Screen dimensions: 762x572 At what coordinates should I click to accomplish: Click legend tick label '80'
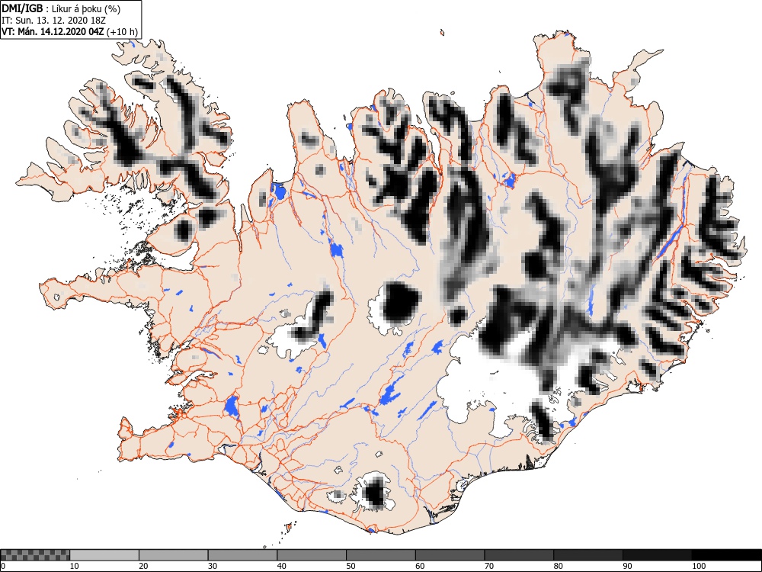[558, 566]
